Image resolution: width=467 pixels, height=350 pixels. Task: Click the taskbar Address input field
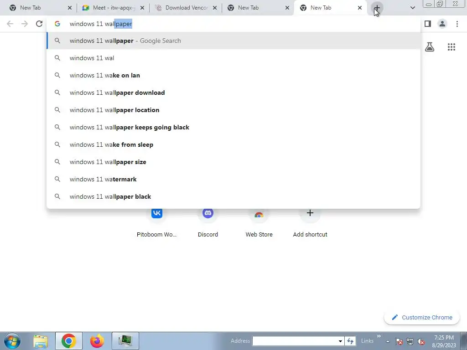(294, 341)
